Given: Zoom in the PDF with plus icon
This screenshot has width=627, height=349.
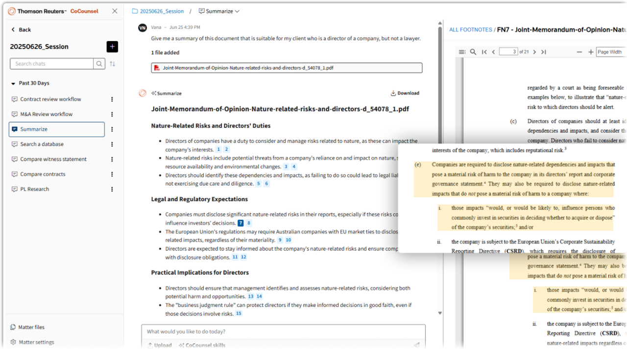Looking at the screenshot, I should click(591, 52).
